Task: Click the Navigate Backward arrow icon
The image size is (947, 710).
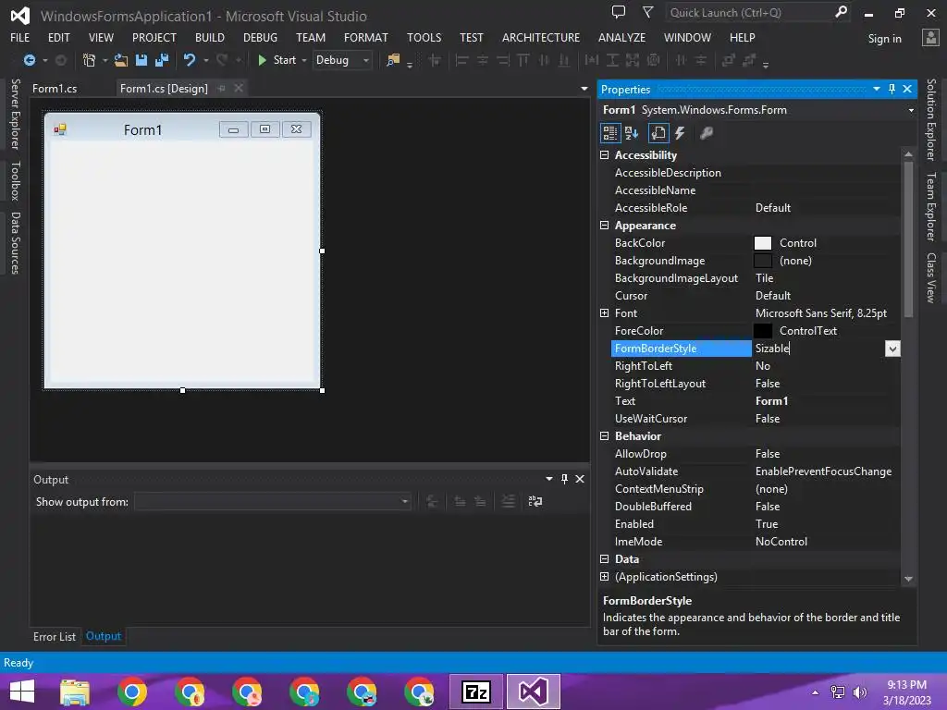Action: tap(29, 60)
